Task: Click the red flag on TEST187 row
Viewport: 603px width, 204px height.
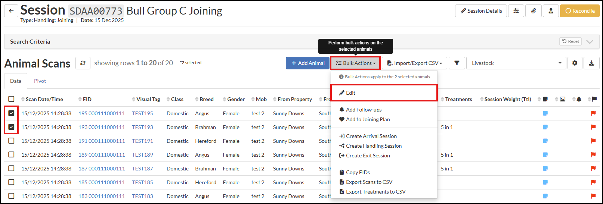Action: coord(593,169)
